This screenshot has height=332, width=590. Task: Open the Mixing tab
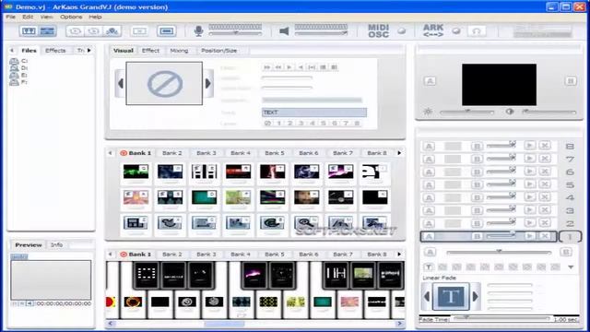[x=179, y=51]
